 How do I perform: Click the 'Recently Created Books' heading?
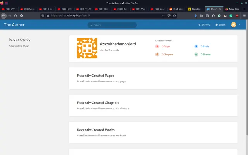pyautogui.click(x=96, y=130)
